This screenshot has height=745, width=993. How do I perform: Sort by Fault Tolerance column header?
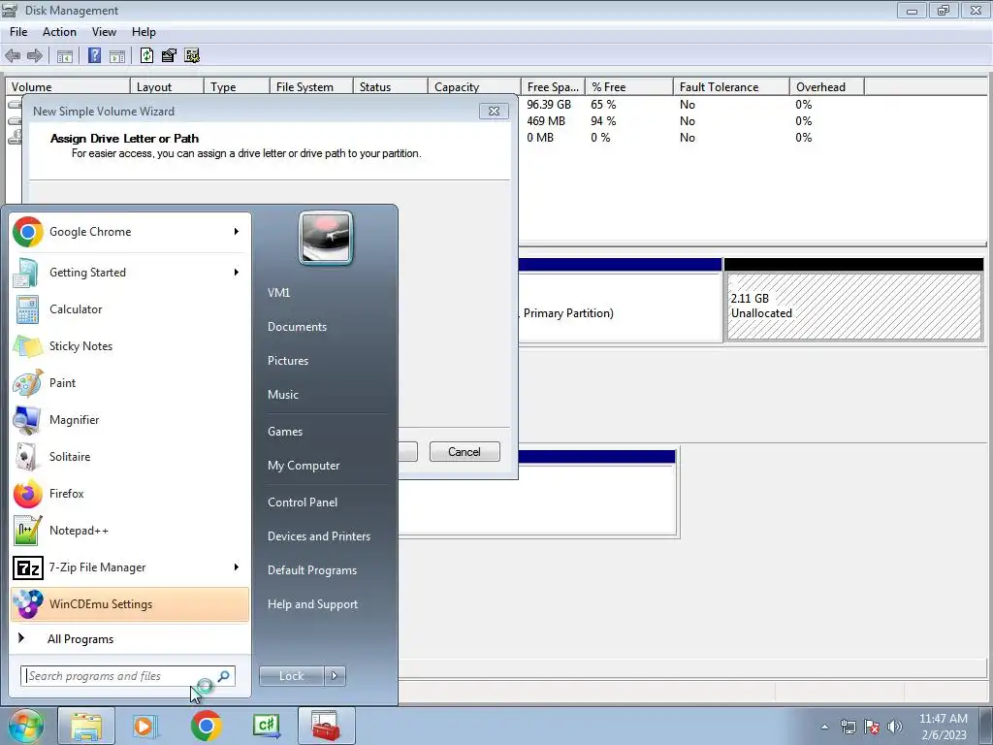pos(731,86)
